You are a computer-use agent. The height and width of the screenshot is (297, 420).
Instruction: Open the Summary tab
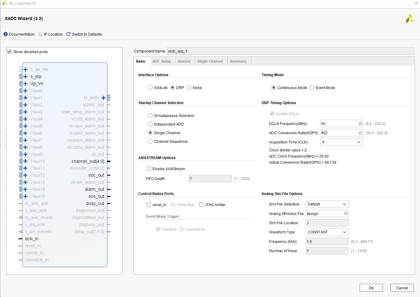click(x=238, y=61)
